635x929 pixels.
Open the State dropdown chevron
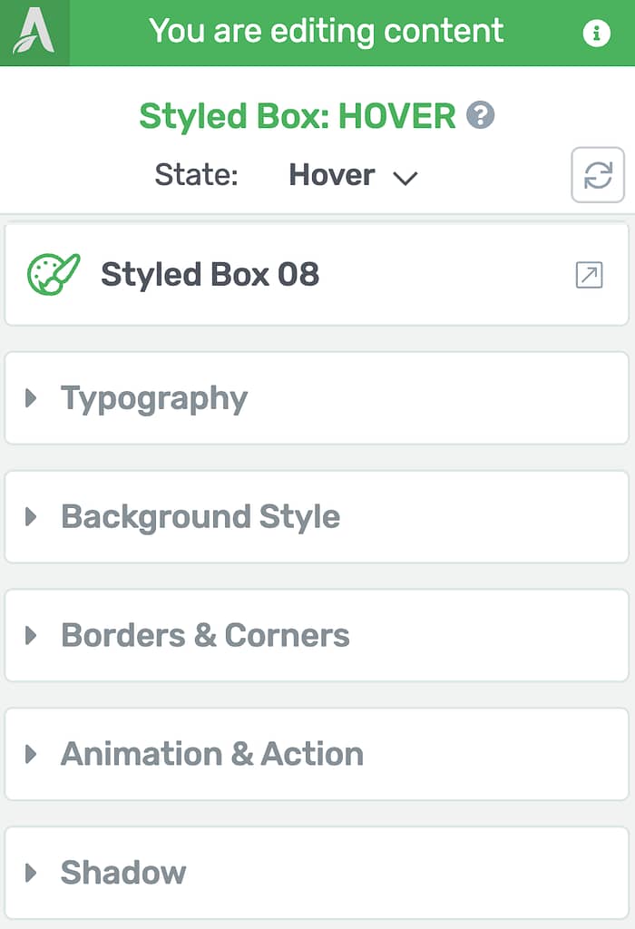[405, 177]
